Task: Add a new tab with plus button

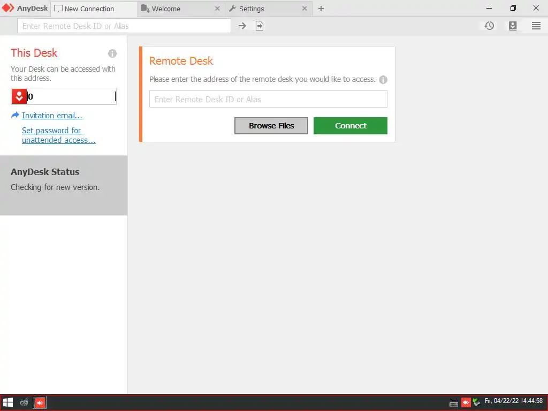Action: pyautogui.click(x=321, y=9)
